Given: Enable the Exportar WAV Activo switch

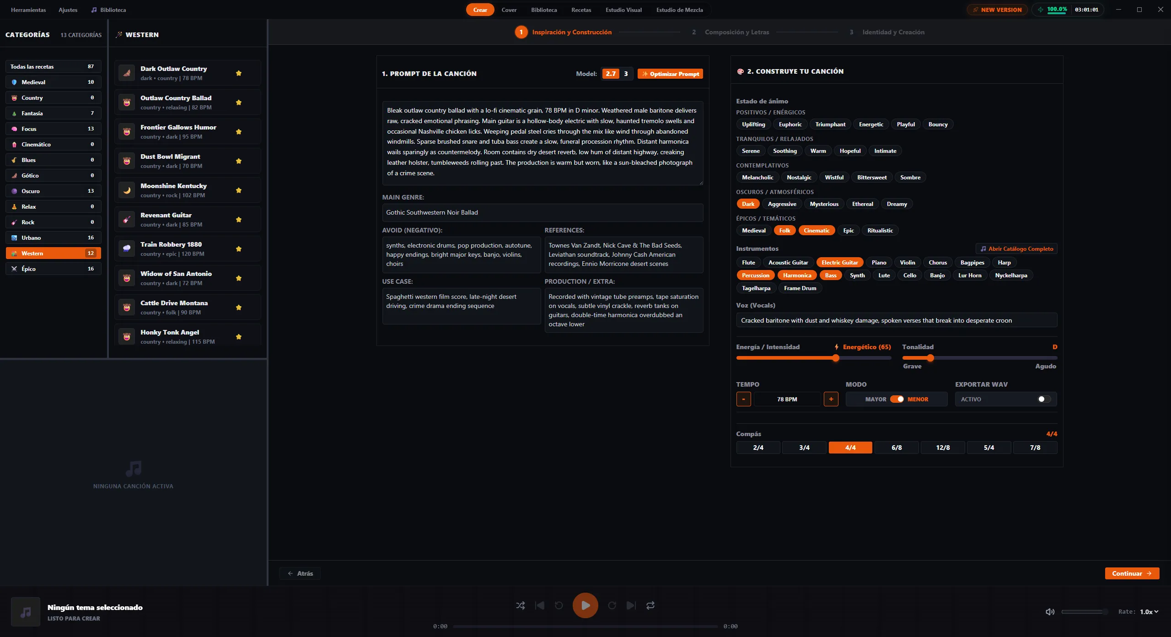Looking at the screenshot, I should tap(1044, 399).
